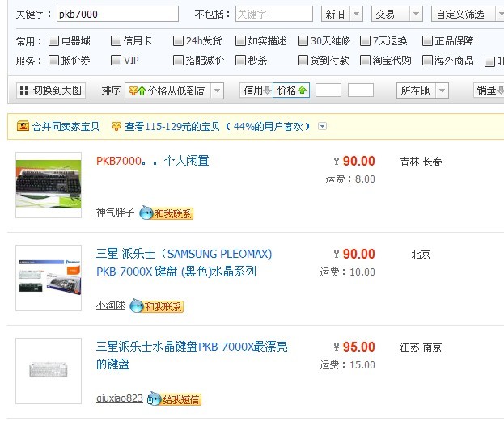Open seller 小淘球 profile

[x=111, y=305]
